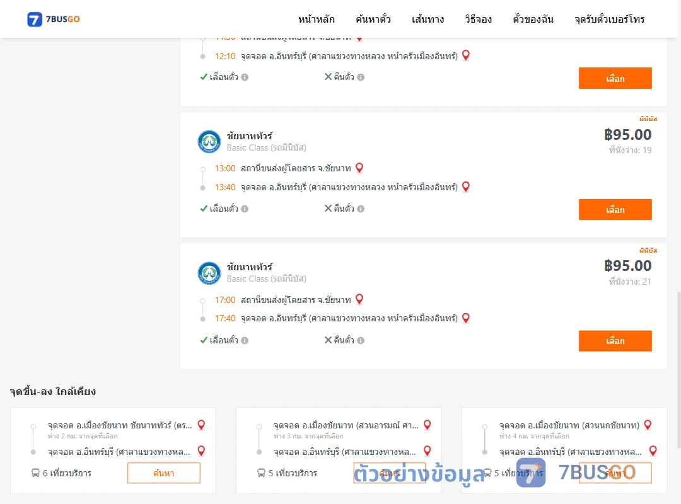Click map pin for 13:00 departure station
The image size is (681, 504).
359,168
